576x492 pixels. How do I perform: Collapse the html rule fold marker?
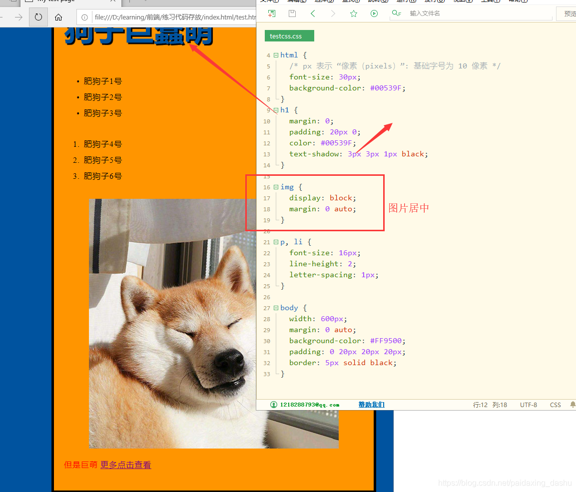point(276,55)
